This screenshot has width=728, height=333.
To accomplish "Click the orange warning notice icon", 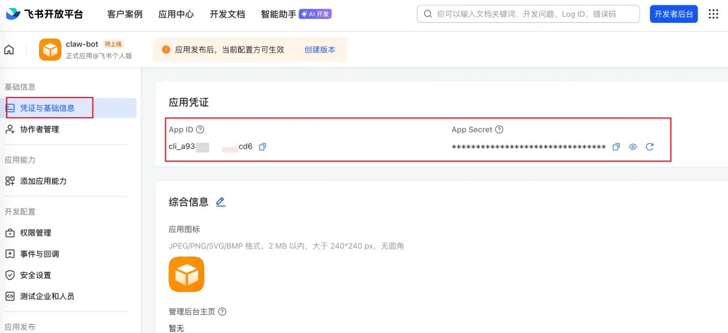I will point(166,50).
